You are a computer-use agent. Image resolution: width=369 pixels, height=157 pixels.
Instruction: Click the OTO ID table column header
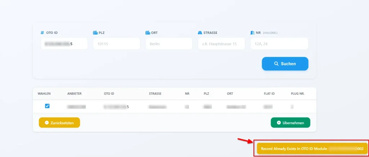109,93
